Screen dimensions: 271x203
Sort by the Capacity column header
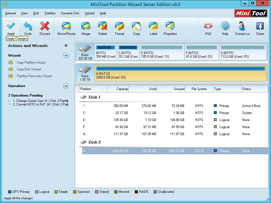118,89
